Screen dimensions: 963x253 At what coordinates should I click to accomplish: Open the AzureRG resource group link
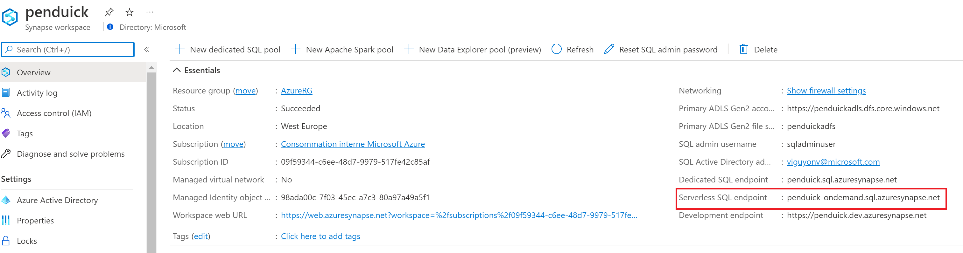pyautogui.click(x=297, y=91)
